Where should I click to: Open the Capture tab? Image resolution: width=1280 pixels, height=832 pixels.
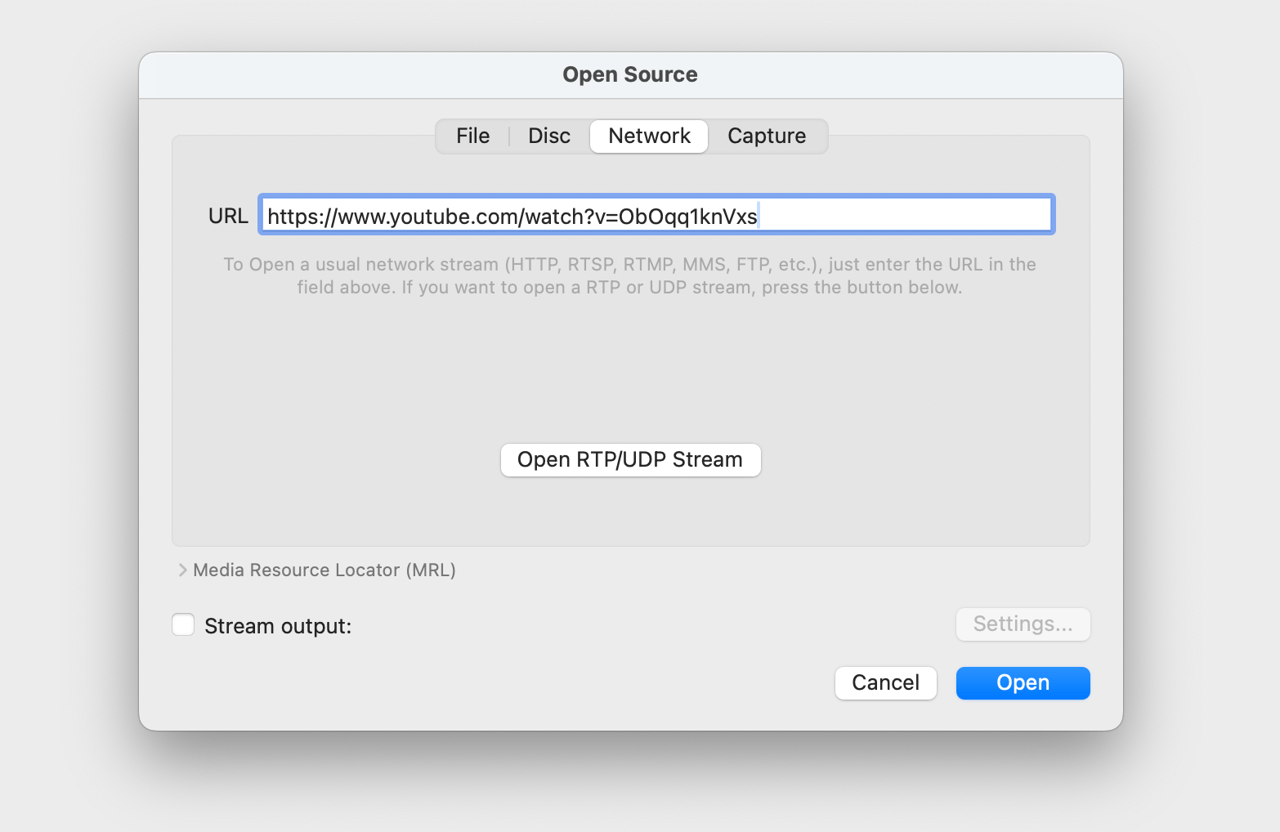(x=766, y=136)
